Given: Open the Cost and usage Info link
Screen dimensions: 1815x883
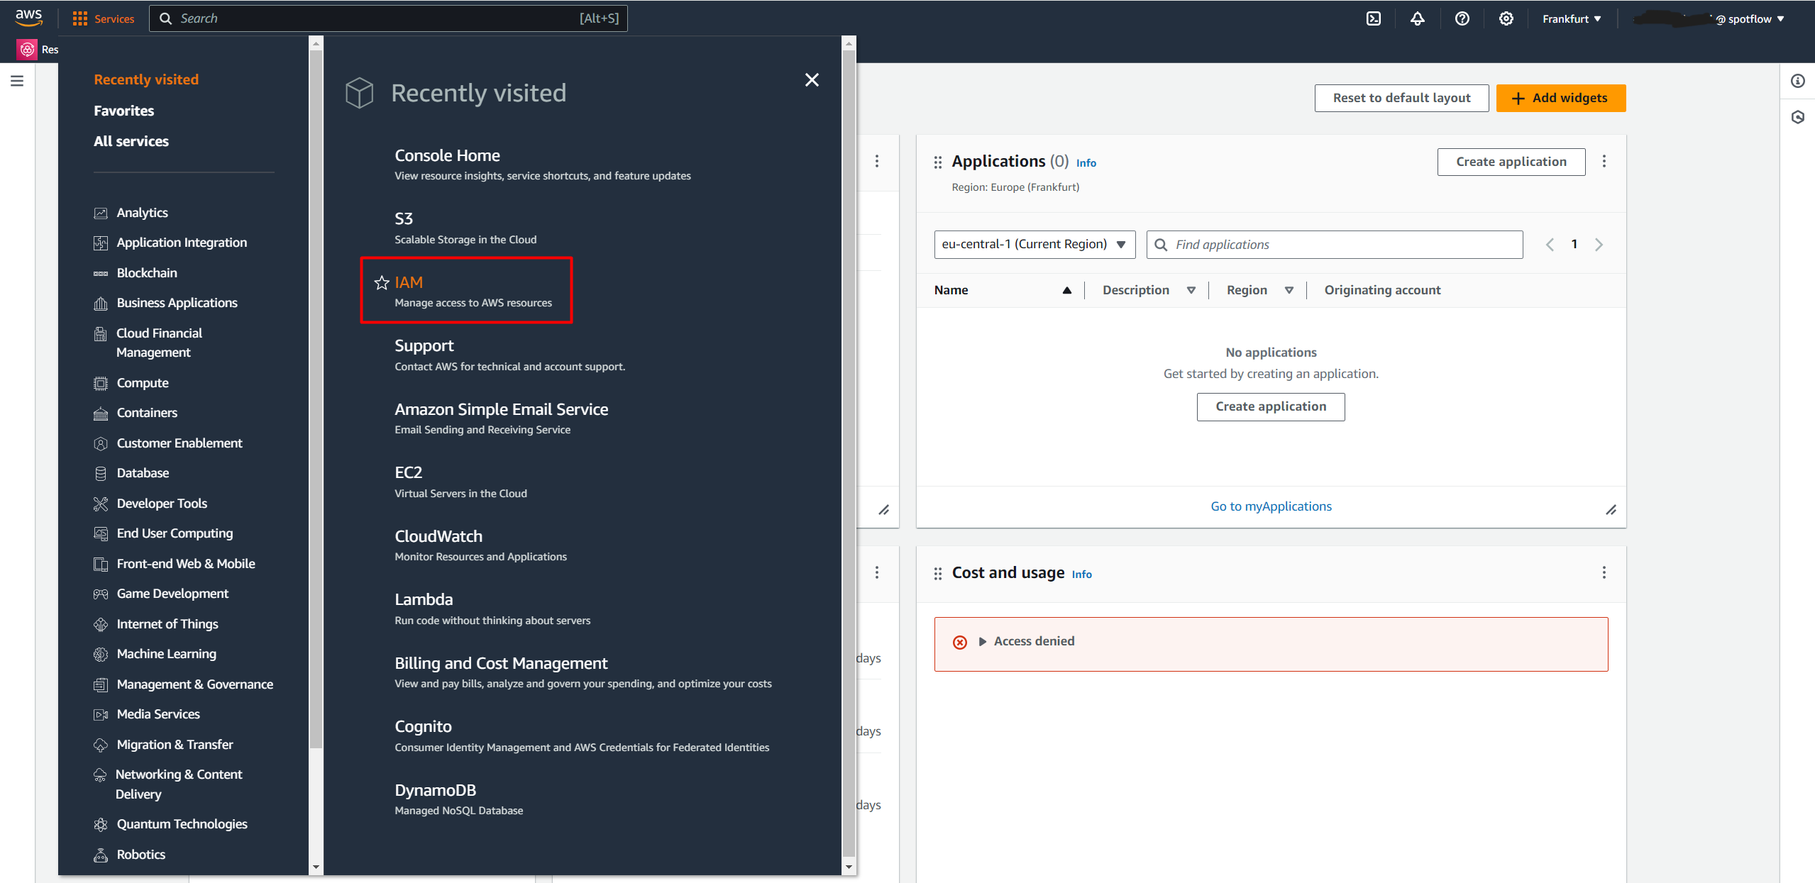Looking at the screenshot, I should pos(1081,574).
